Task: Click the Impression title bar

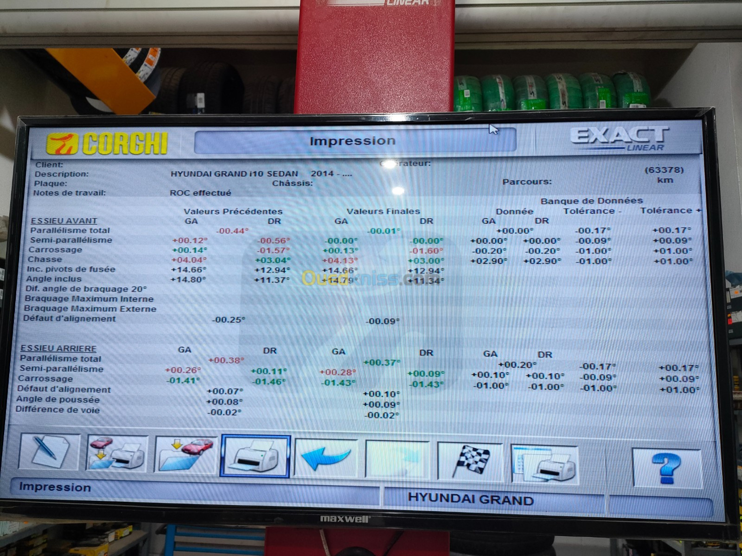Action: click(355, 141)
